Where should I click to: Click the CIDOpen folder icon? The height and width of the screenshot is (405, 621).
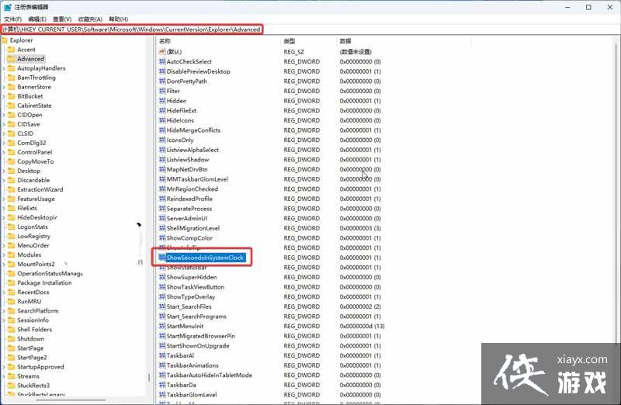coord(11,115)
